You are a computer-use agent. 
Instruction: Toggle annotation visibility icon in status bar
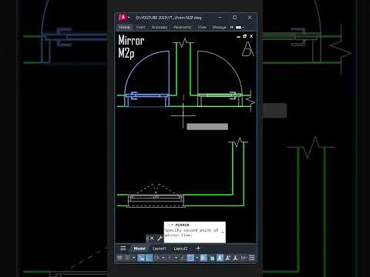pyautogui.click(x=220, y=258)
